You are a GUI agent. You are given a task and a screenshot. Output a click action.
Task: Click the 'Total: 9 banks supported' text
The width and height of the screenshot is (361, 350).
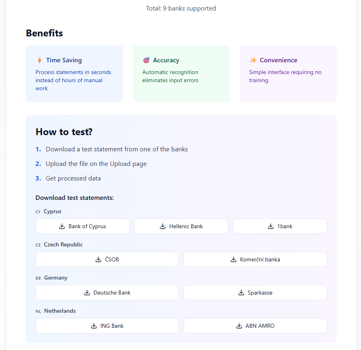point(181,8)
